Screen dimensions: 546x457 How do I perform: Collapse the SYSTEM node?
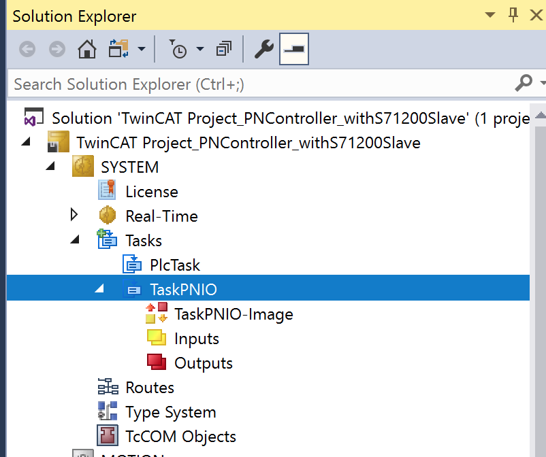tap(50, 166)
